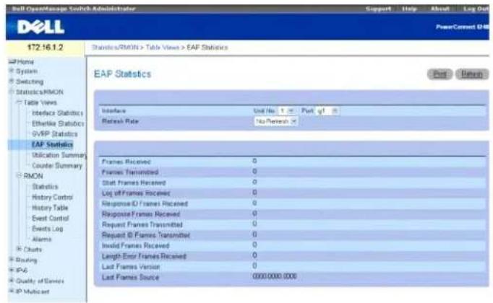The width and height of the screenshot is (493, 303).
Task: Click the 172.16.1.2 device address
Action: (x=46, y=48)
